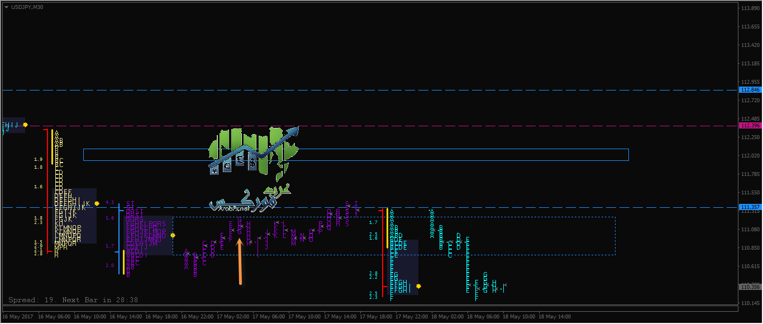Click the 17 May 02:00 time label
The width and height of the screenshot is (763, 324).
233,316
